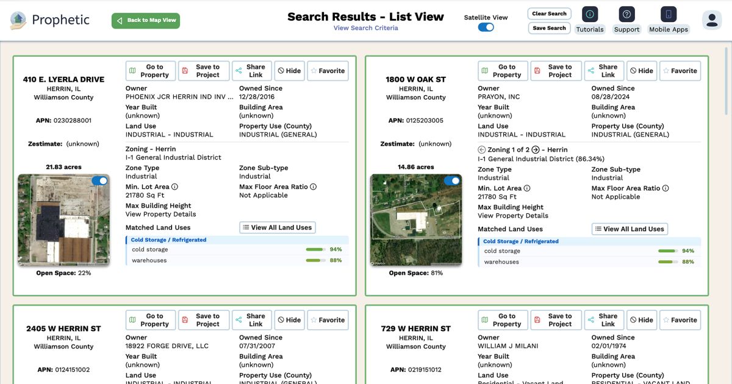
Task: Favorite the 410 E. Lyerla Drive property
Action: point(328,71)
